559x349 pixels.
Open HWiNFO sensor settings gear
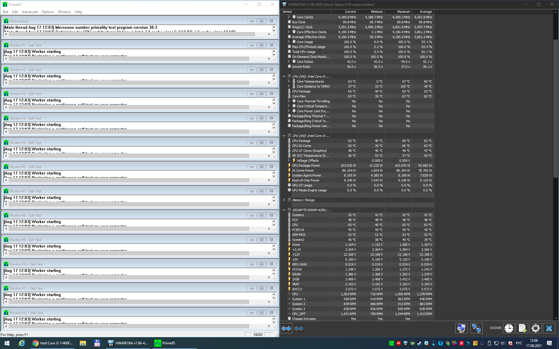click(536, 328)
